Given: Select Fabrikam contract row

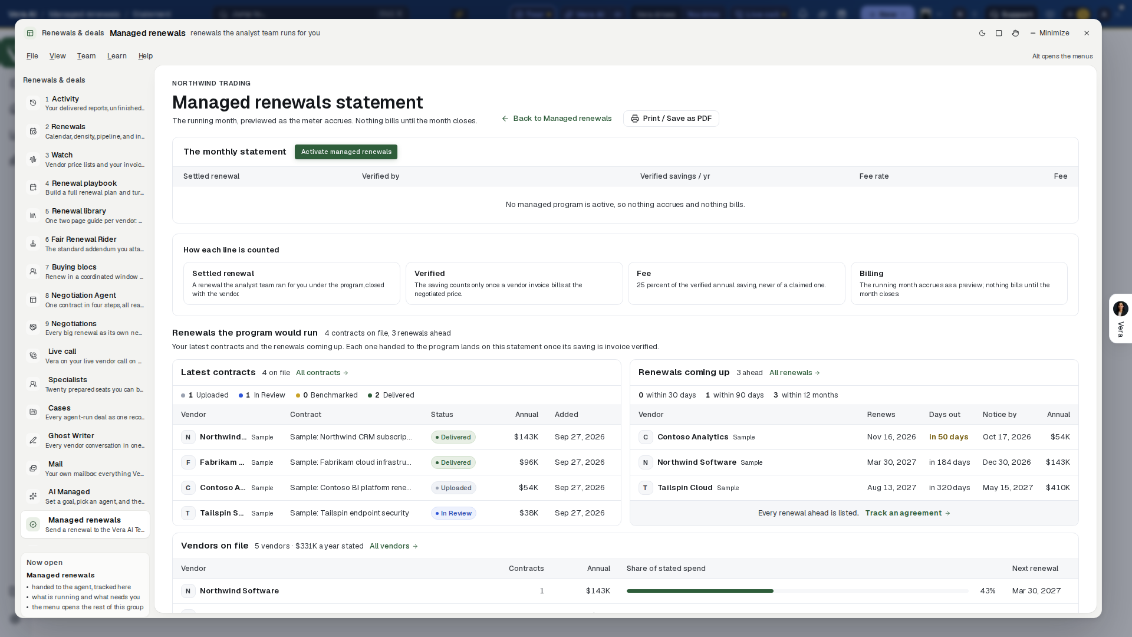Looking at the screenshot, I should coord(396,462).
